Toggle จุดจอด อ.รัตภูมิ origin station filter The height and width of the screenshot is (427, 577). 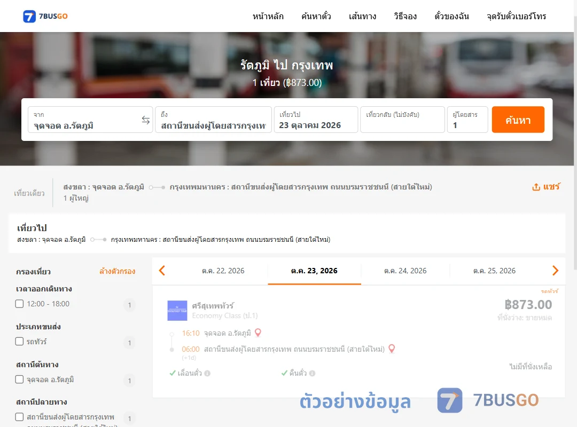(x=20, y=379)
